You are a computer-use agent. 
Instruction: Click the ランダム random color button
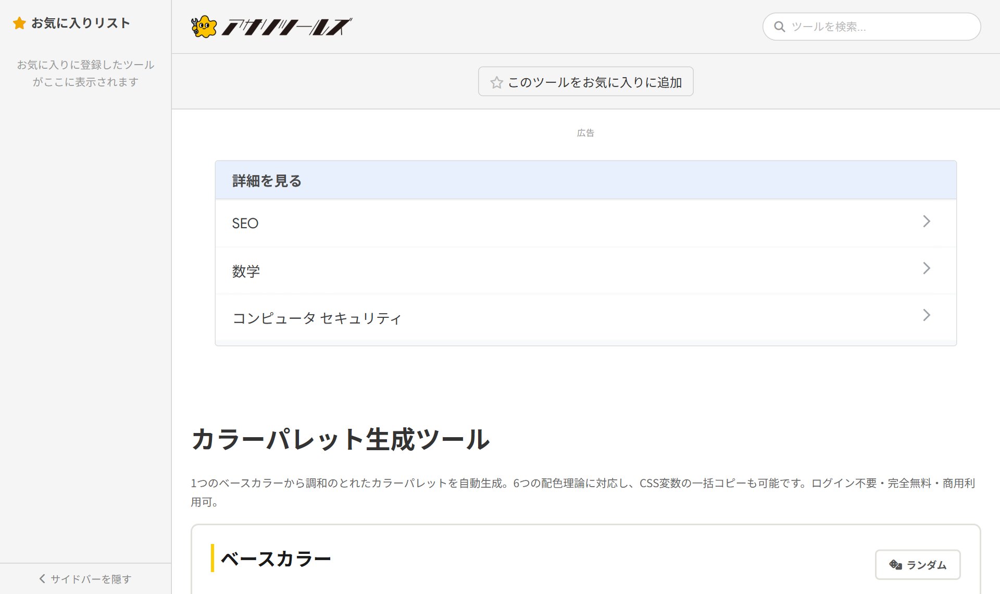coord(918,565)
